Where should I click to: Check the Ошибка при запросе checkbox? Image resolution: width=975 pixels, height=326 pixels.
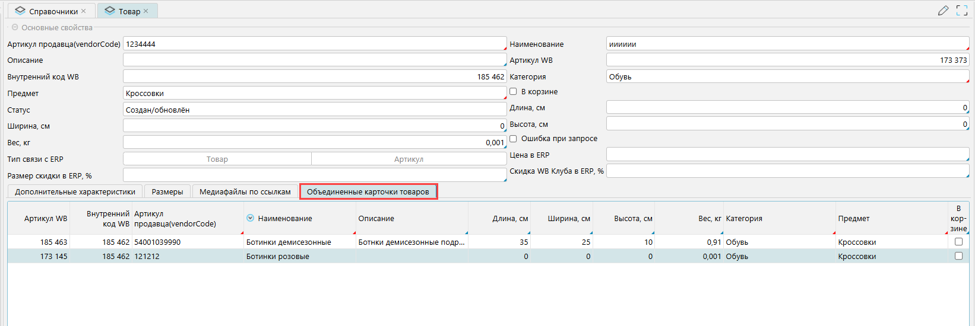514,139
